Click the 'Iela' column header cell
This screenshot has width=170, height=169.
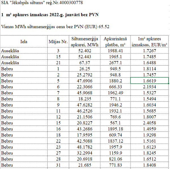point(24,42)
